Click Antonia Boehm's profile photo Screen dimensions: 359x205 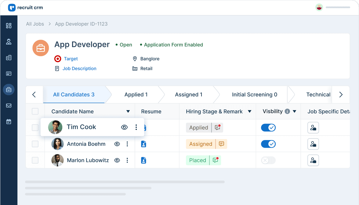coord(57,144)
